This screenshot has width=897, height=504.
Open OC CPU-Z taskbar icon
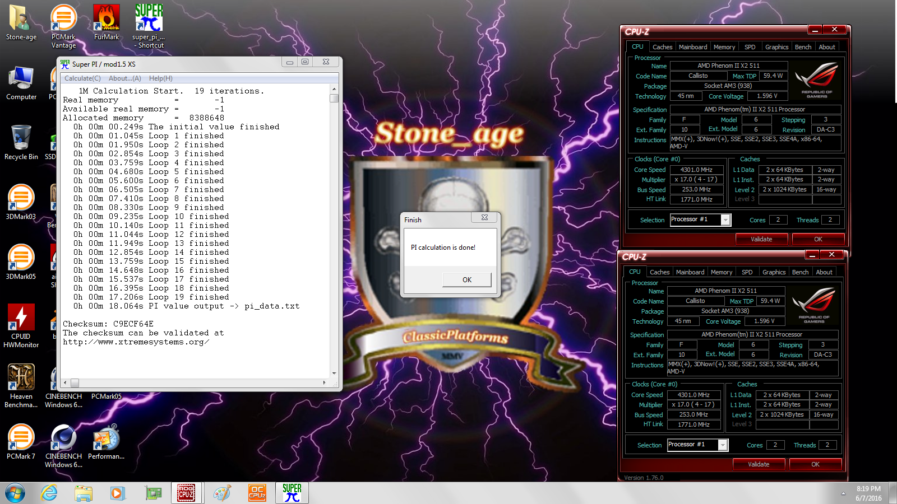pyautogui.click(x=257, y=493)
